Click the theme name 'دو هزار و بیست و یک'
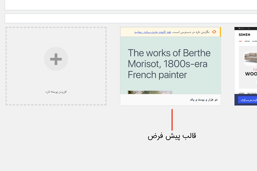Screen dimensions: 257x171 point(203,100)
